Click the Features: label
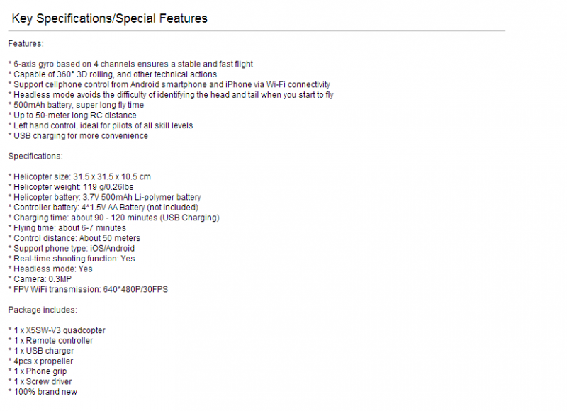This screenshot has height=411, width=567. point(26,44)
